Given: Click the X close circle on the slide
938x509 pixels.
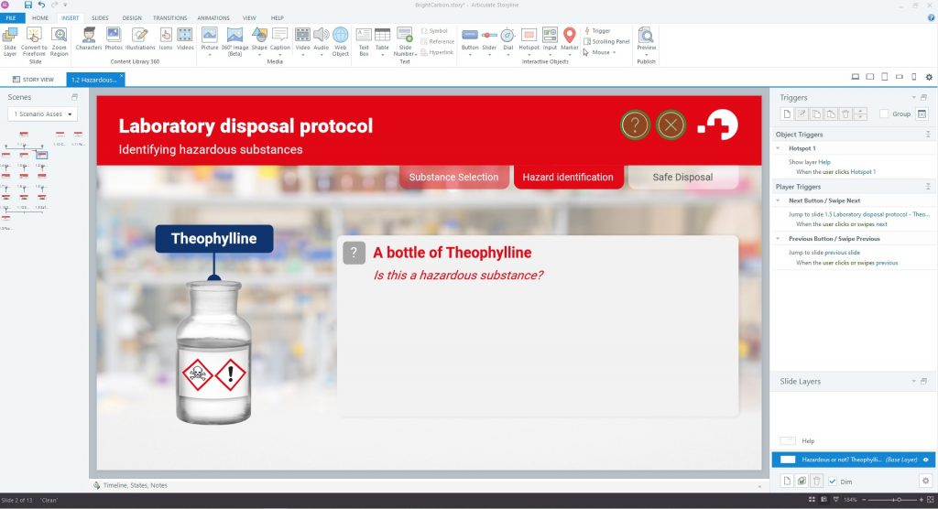Looking at the screenshot, I should (x=671, y=125).
